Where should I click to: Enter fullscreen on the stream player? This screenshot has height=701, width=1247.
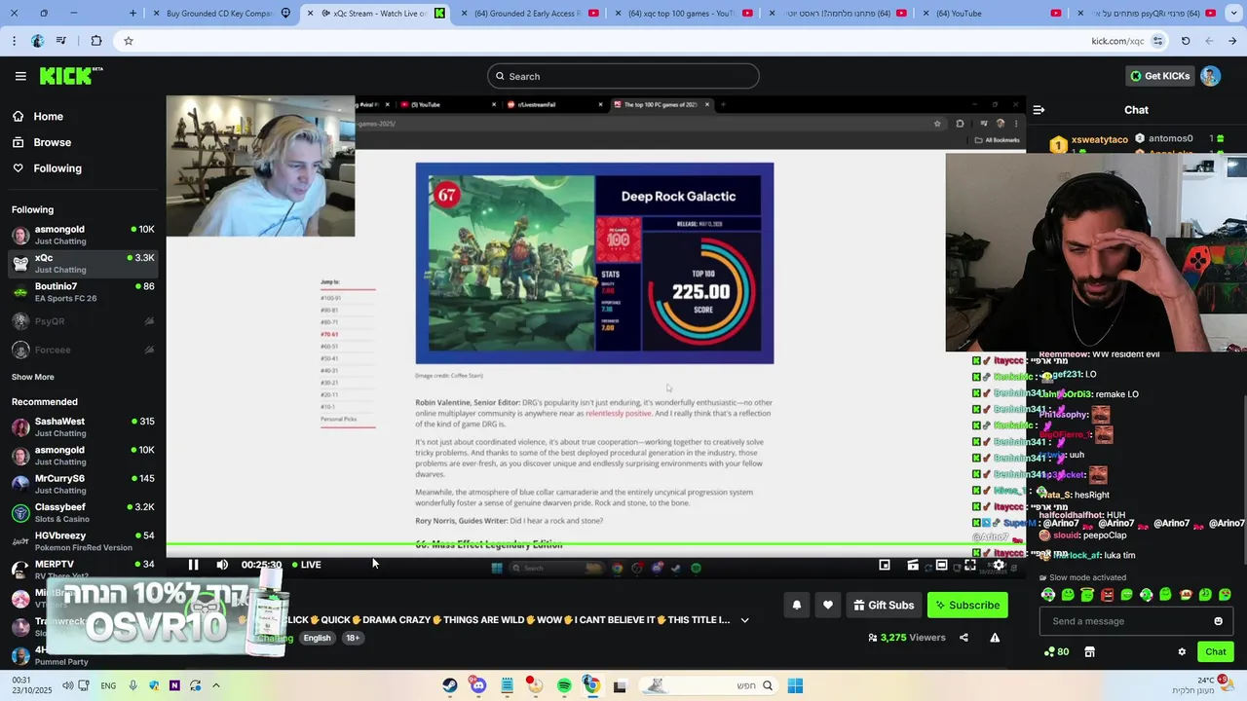970,565
